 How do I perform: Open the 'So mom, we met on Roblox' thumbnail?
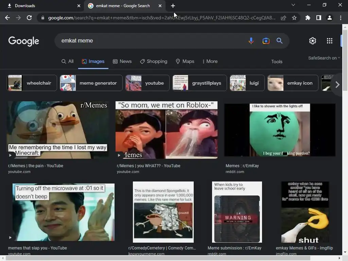click(x=167, y=130)
